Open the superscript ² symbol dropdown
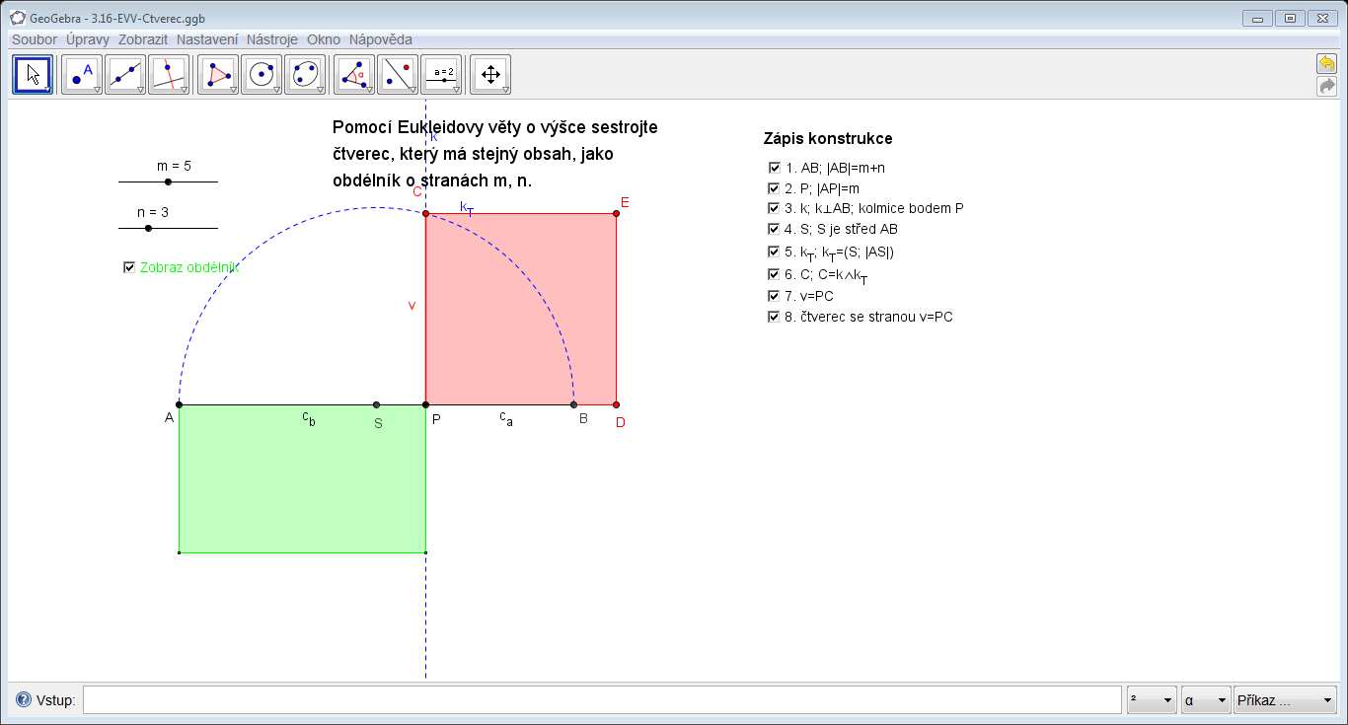1348x725 pixels. (x=1152, y=700)
